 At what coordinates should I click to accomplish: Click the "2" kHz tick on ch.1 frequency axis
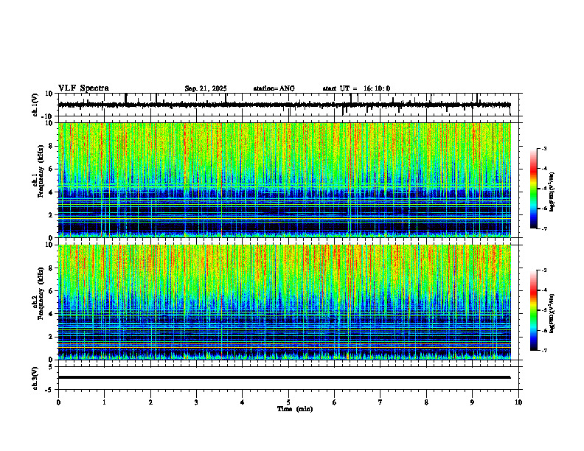[52, 214]
